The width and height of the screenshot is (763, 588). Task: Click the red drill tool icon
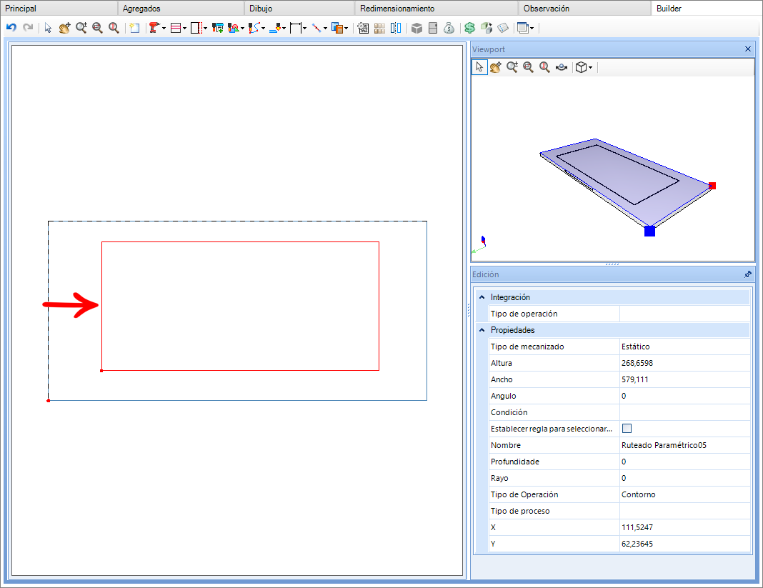tap(155, 28)
